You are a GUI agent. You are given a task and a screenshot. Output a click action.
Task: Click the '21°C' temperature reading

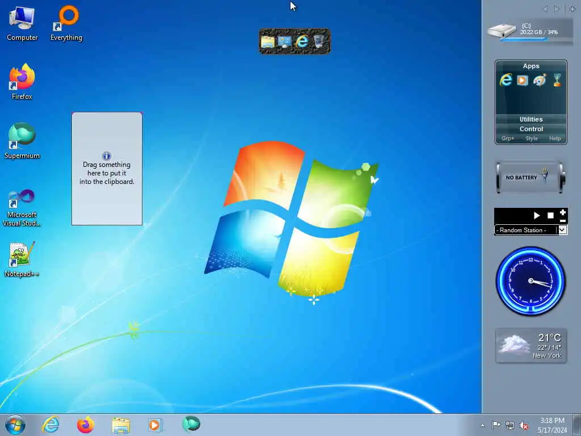click(549, 338)
